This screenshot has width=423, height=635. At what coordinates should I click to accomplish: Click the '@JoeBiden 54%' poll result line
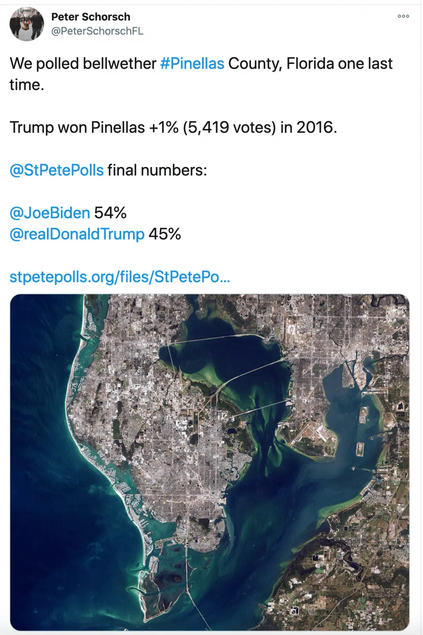[x=68, y=213]
